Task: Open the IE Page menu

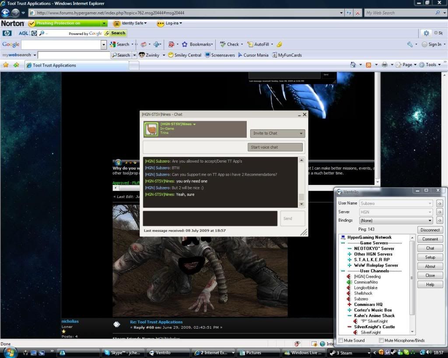Action: tap(406, 65)
